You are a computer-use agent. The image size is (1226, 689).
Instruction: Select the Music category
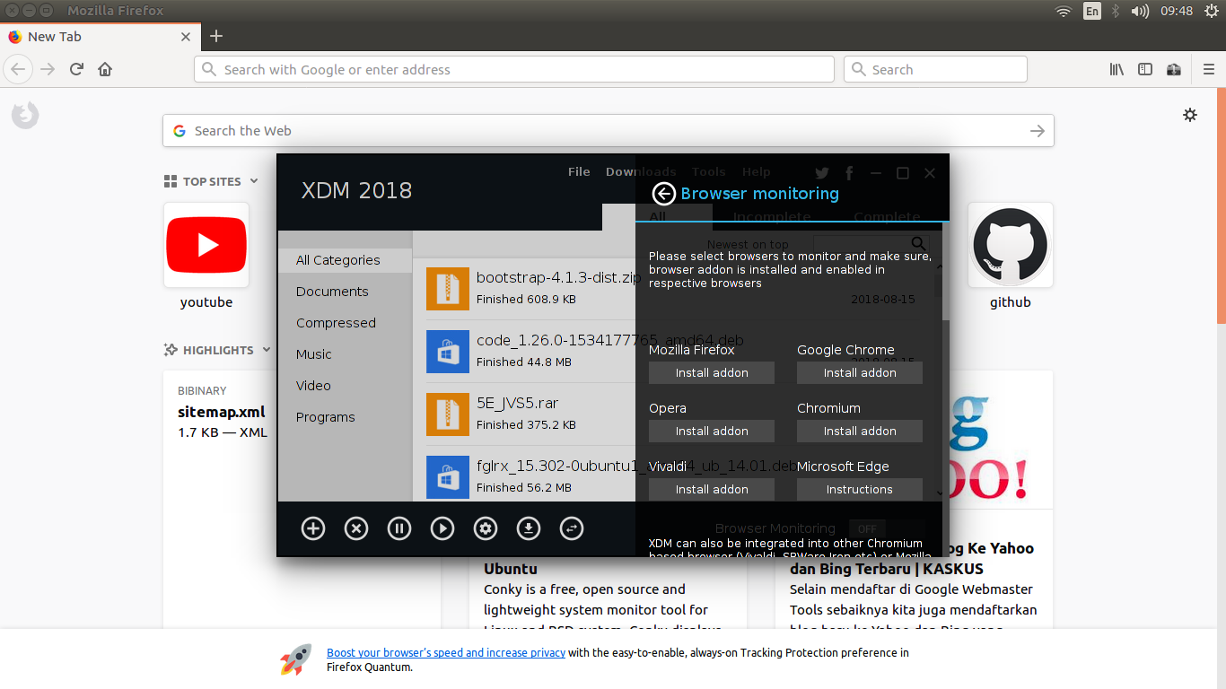pyautogui.click(x=314, y=354)
